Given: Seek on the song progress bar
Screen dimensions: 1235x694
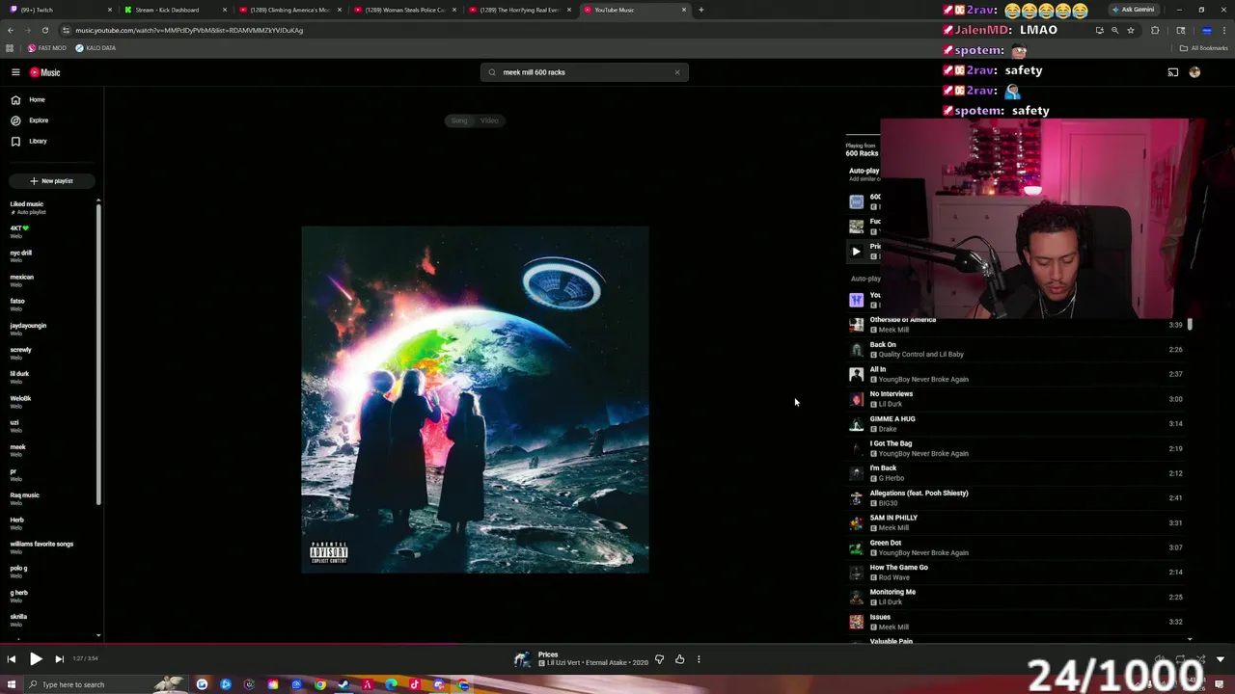Looking at the screenshot, I should point(617,644).
